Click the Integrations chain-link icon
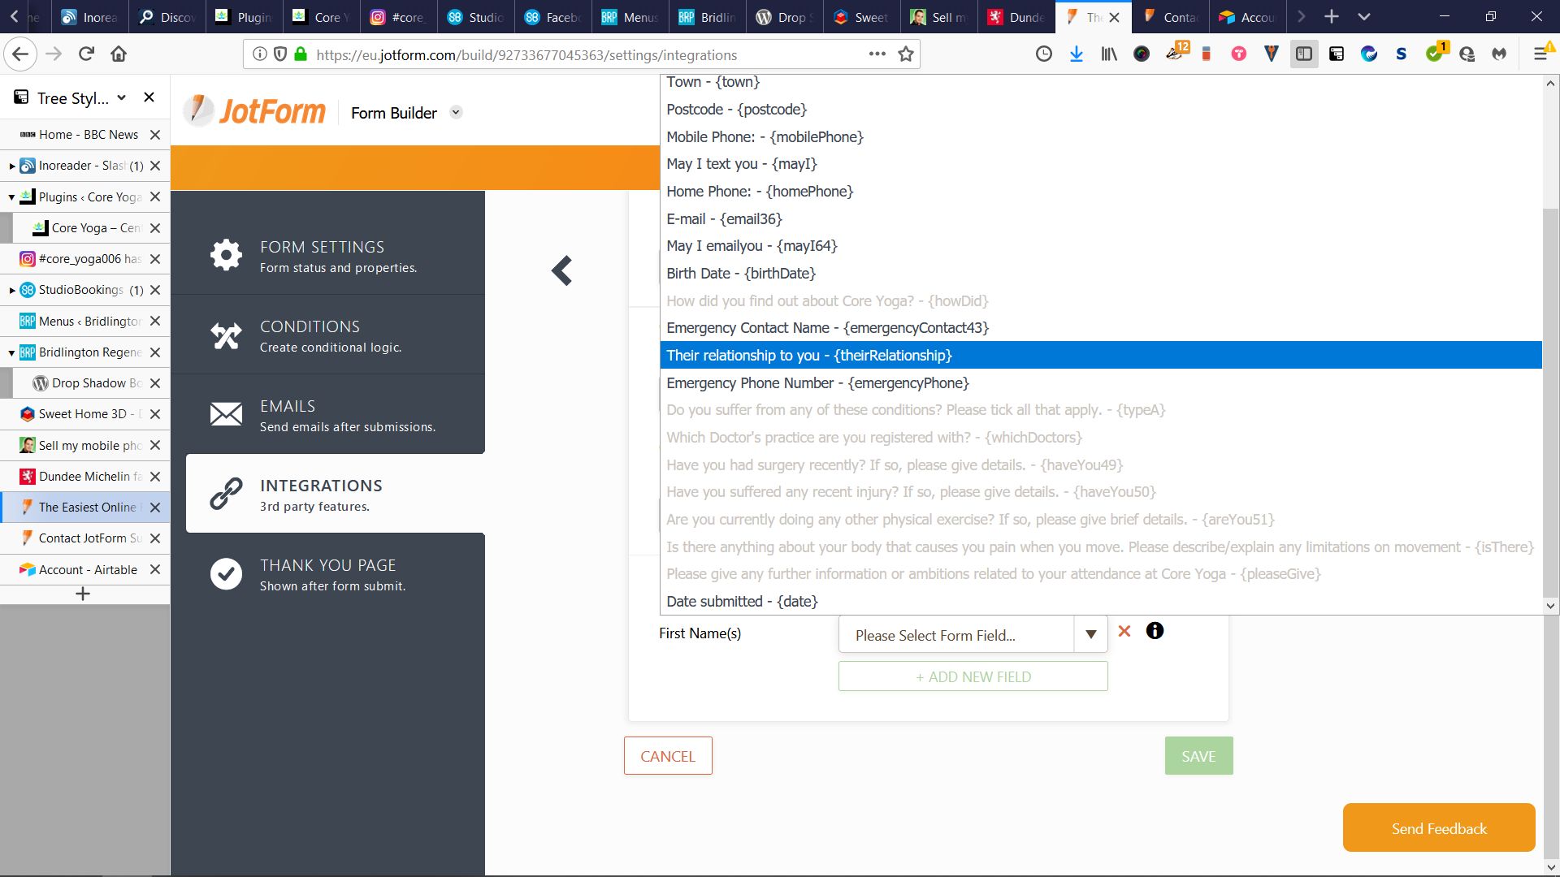 pyautogui.click(x=226, y=494)
